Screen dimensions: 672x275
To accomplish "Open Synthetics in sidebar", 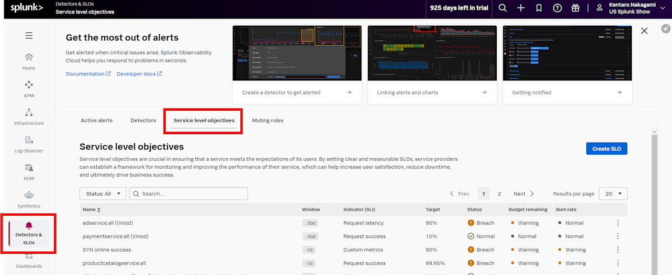I will [29, 200].
